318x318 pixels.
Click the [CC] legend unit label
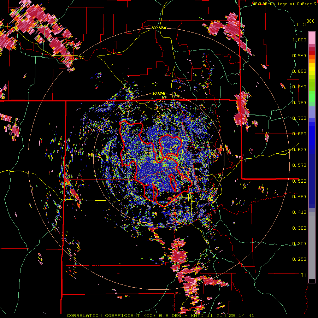301,24
